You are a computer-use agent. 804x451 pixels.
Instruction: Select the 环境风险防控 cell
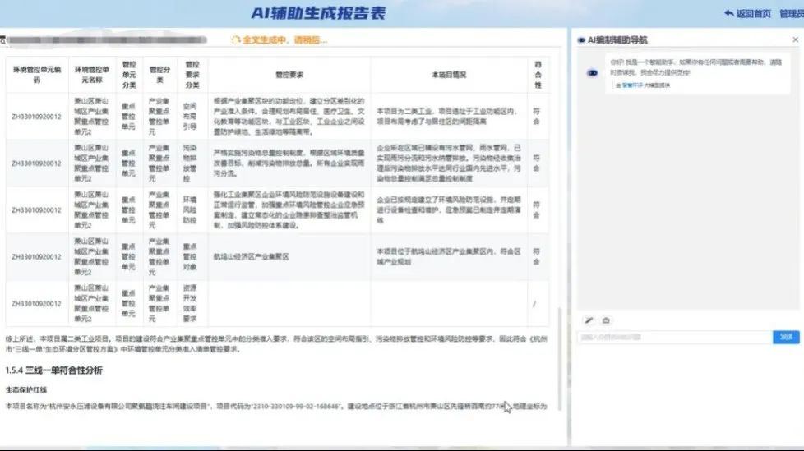coord(192,209)
